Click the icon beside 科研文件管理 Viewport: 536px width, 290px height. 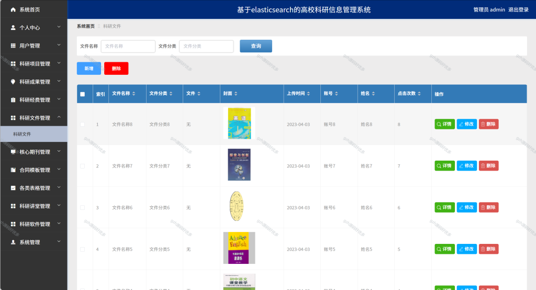coord(13,118)
